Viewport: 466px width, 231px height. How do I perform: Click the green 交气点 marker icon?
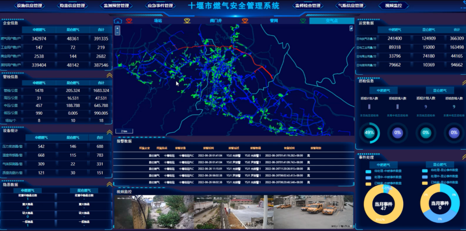pyautogui.click(x=303, y=21)
